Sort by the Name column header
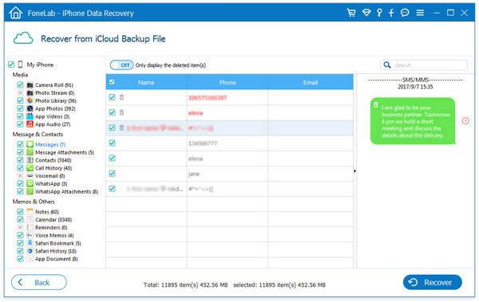 (x=146, y=82)
